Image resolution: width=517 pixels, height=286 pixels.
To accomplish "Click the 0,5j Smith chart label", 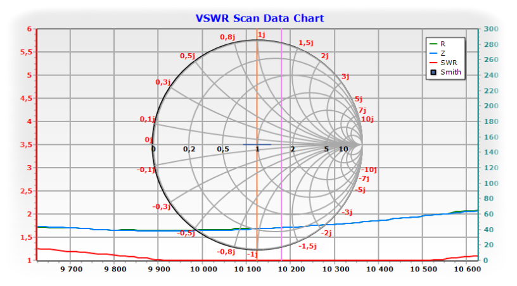I will click(x=188, y=56).
